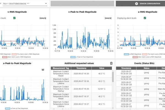Open the Port 1 sensor dropdown
The width and height of the screenshot is (165, 110).
[x=23, y=4]
